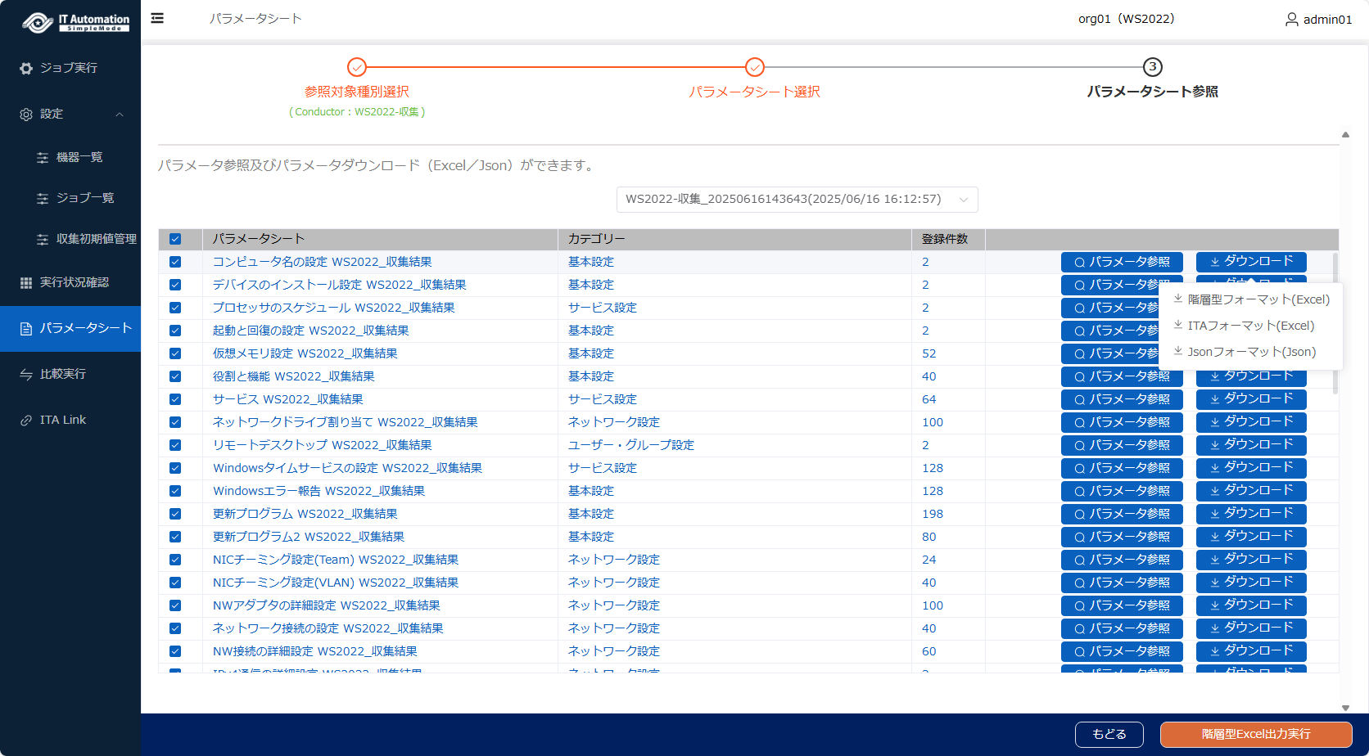Viewport: 1369px width, 756px height.
Task: Toggle the select-all checkbox in table header
Action: pyautogui.click(x=175, y=239)
